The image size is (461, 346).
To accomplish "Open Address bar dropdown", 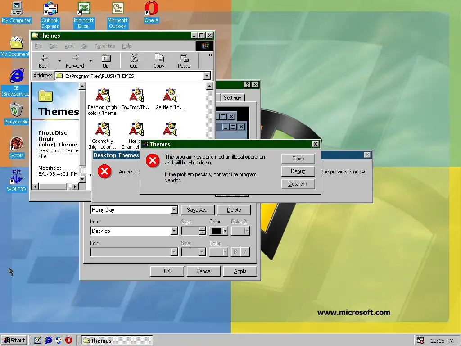I will coord(207,76).
